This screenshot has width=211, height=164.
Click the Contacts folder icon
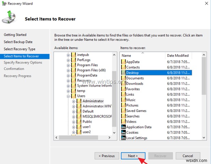click(123, 67)
